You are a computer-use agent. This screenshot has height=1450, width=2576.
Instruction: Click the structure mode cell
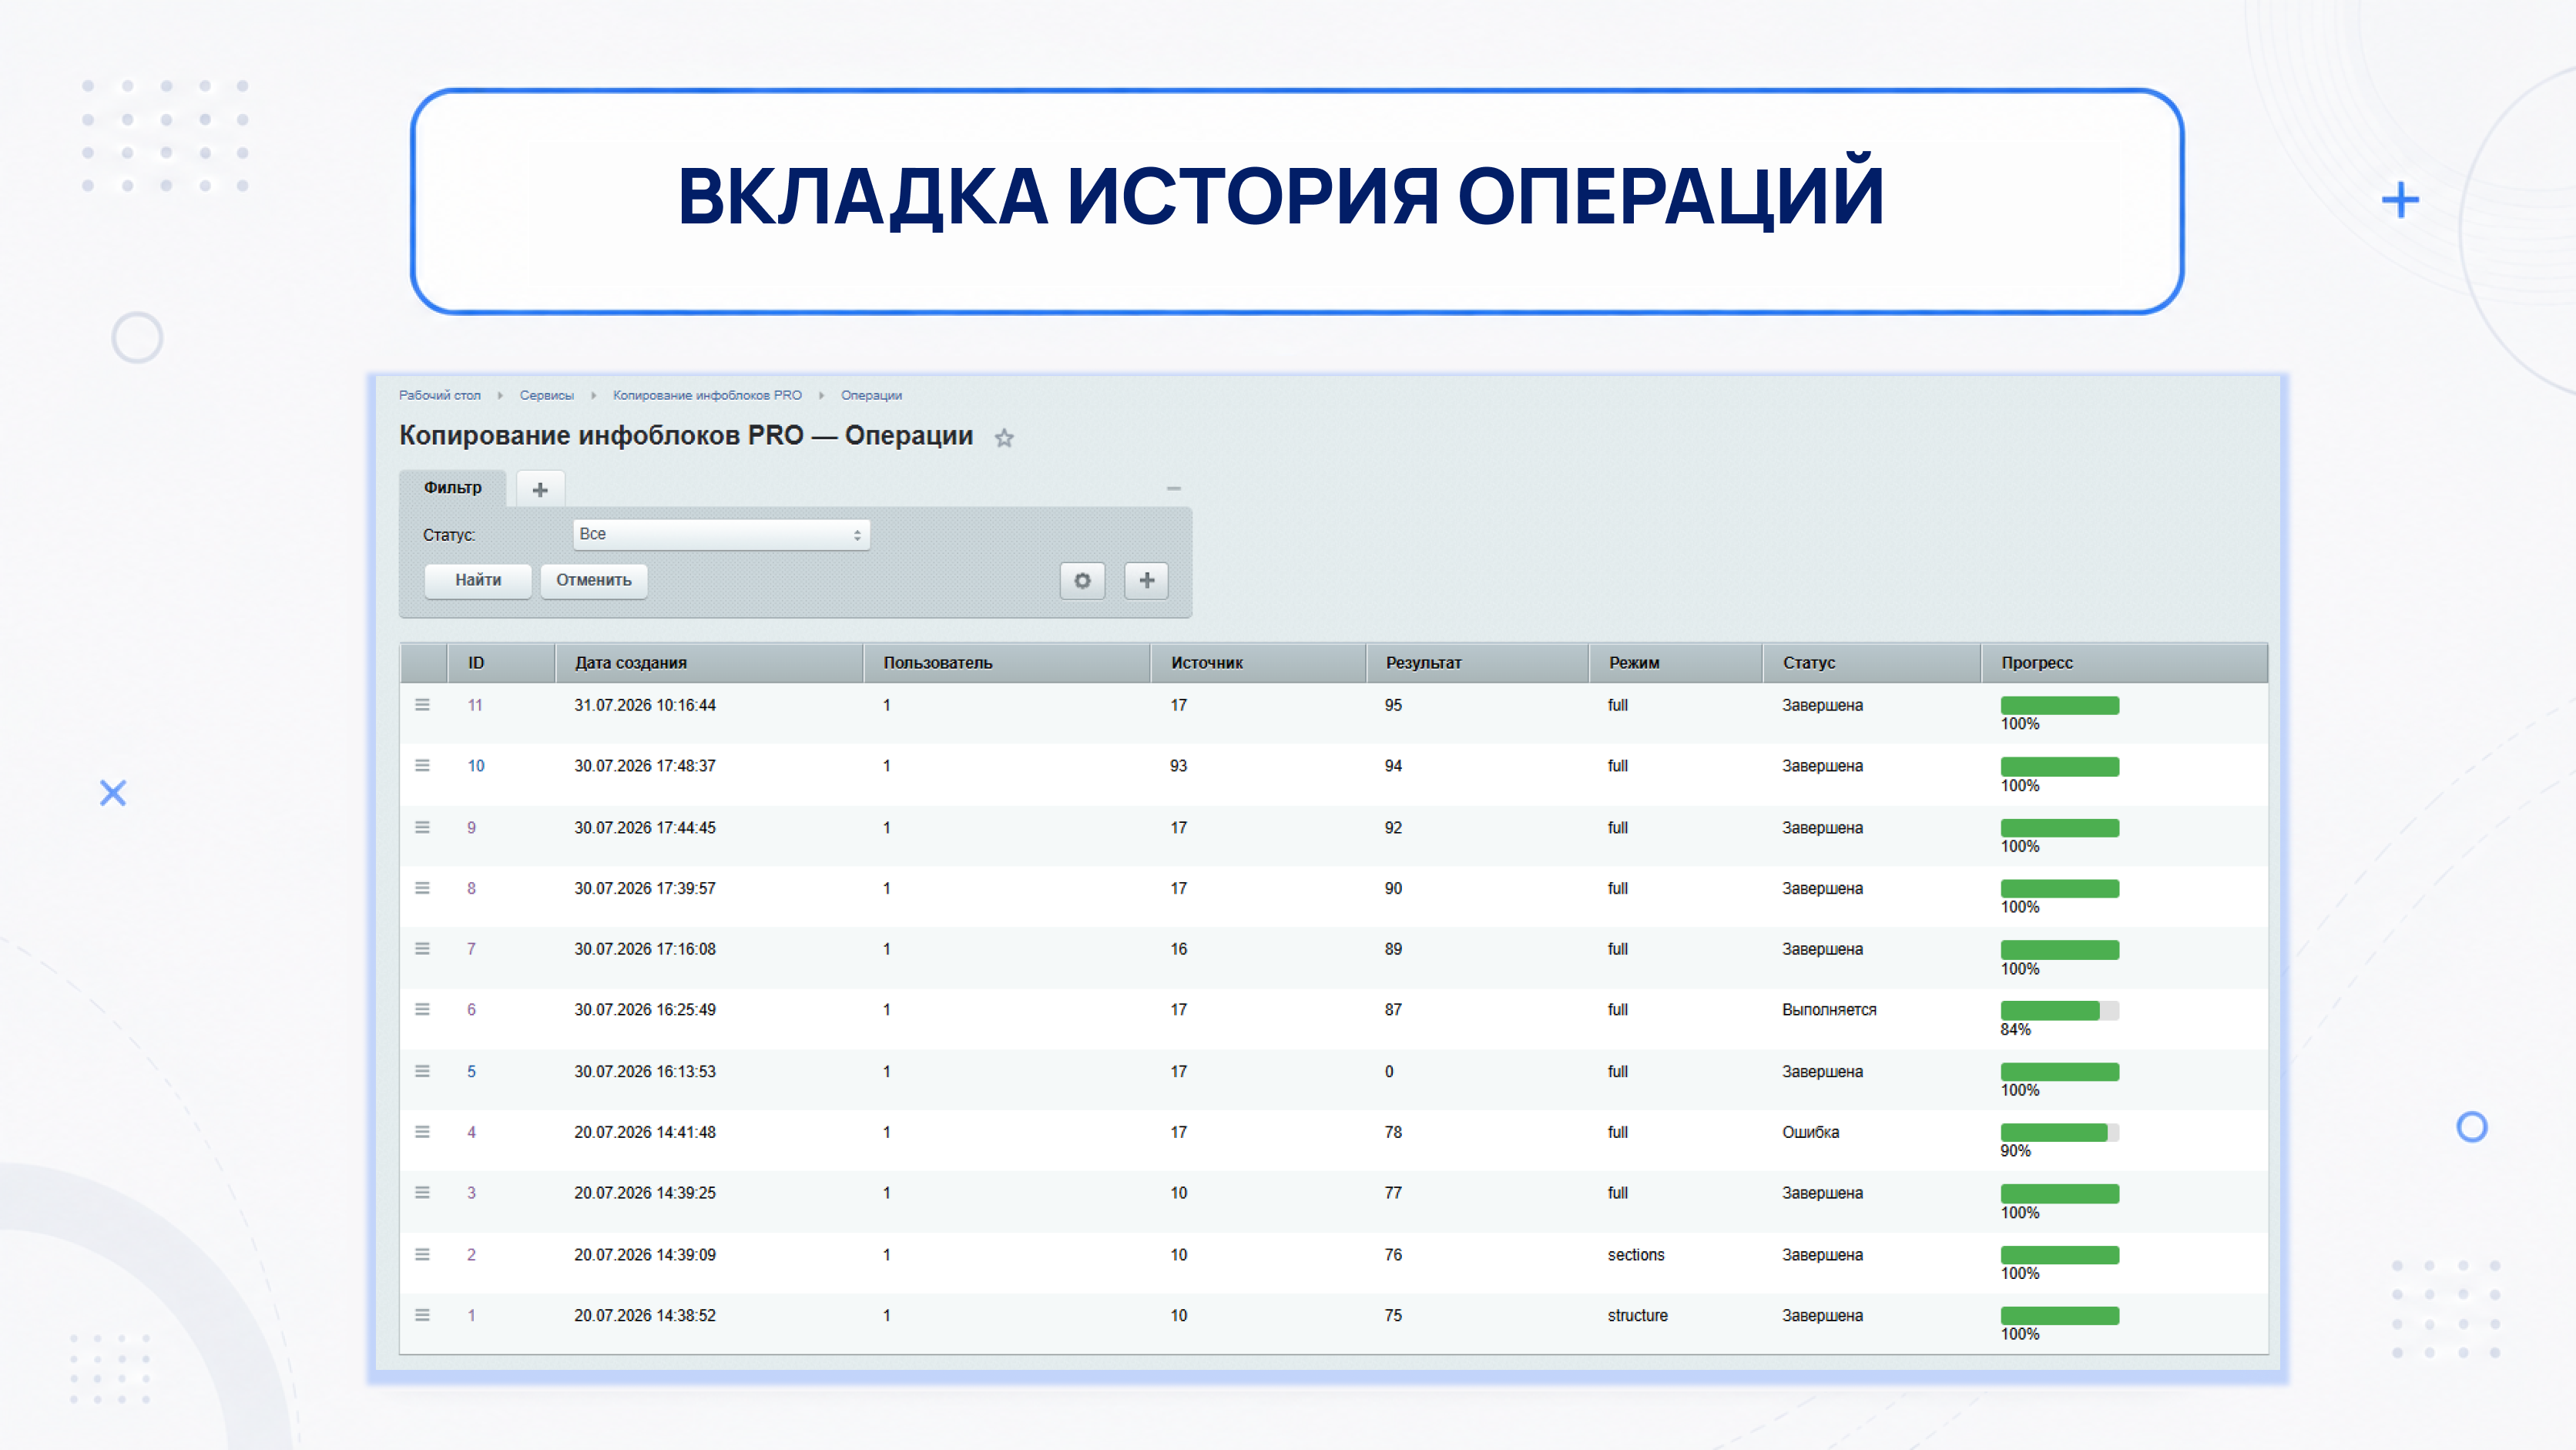click(x=1638, y=1316)
